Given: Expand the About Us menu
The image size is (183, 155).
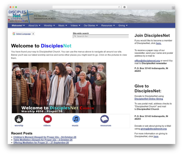Looking at the screenshot, I should [34, 25].
